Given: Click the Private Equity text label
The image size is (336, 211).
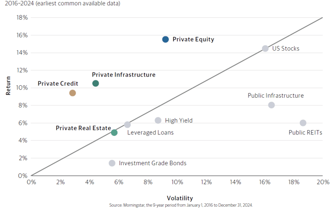Looking at the screenshot, I should click(193, 40).
